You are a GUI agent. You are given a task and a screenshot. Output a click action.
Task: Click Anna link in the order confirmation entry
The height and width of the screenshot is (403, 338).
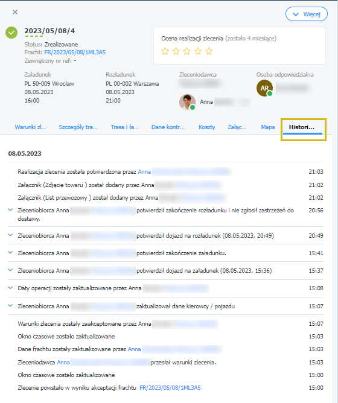(x=144, y=172)
